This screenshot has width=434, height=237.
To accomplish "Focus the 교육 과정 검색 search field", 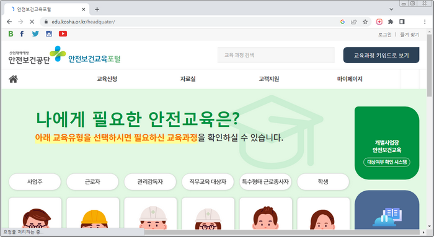I will 276,55.
